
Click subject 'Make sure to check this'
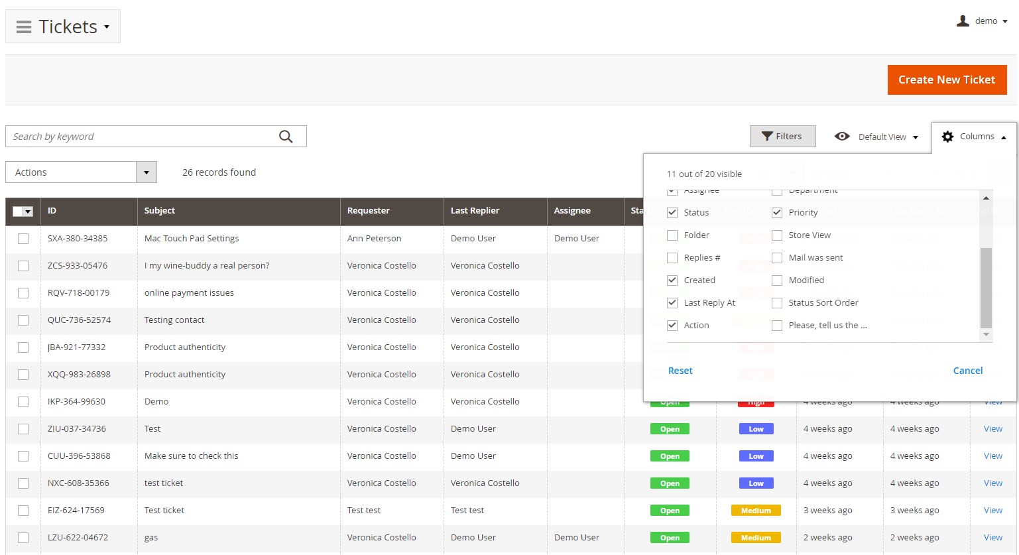coord(192,456)
